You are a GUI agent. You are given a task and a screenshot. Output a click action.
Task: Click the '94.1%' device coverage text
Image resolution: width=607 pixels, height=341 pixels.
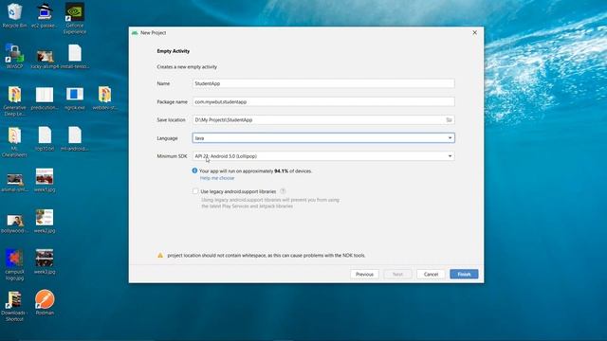click(x=282, y=170)
